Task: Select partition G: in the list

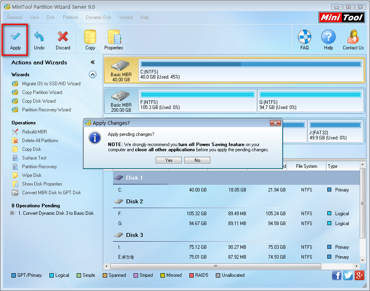Action: coord(236,223)
